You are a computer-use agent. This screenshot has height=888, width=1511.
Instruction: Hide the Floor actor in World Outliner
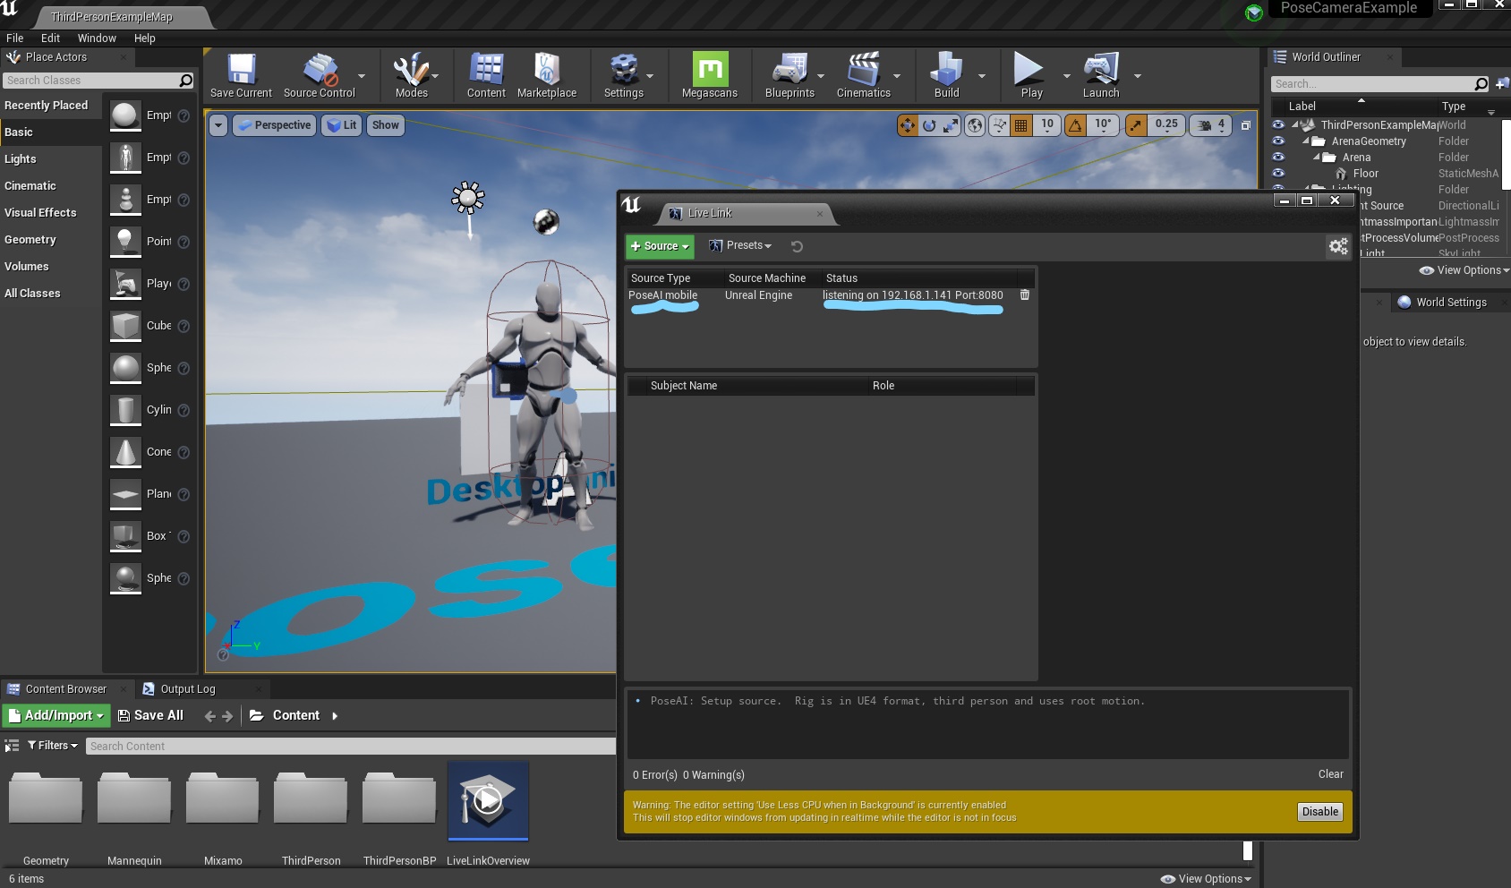point(1277,173)
